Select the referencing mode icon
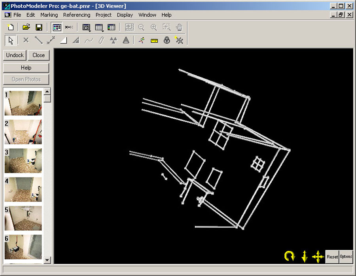The image size is (356, 276). coord(69,27)
